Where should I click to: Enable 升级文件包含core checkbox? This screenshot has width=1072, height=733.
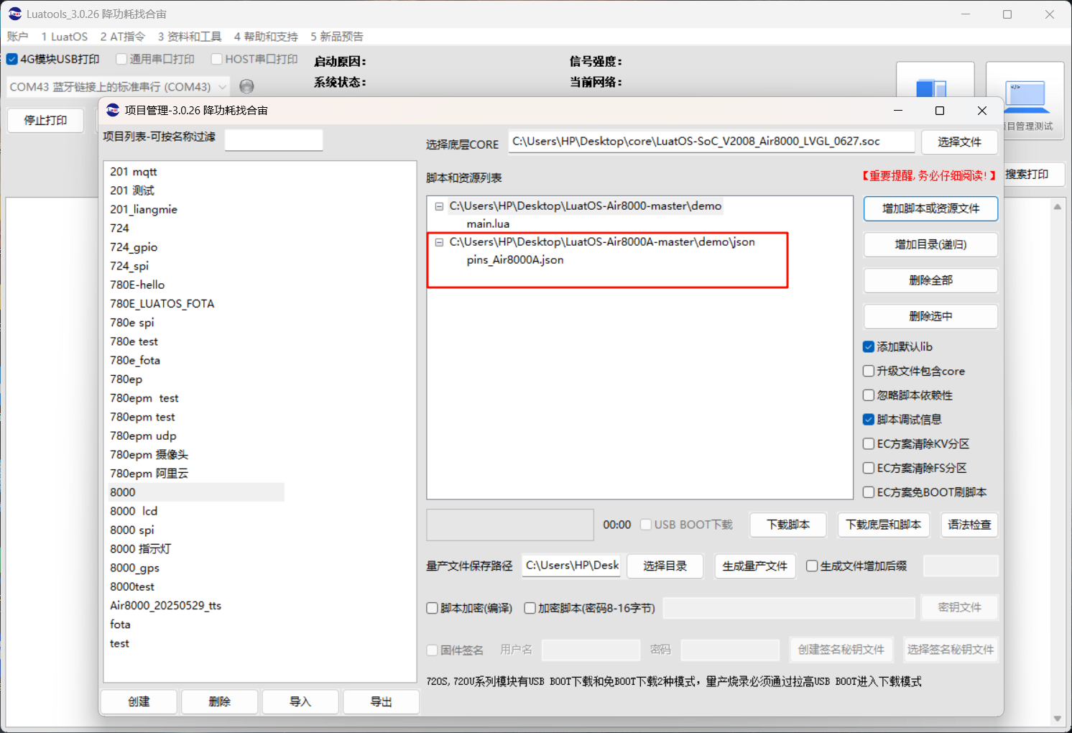click(869, 371)
